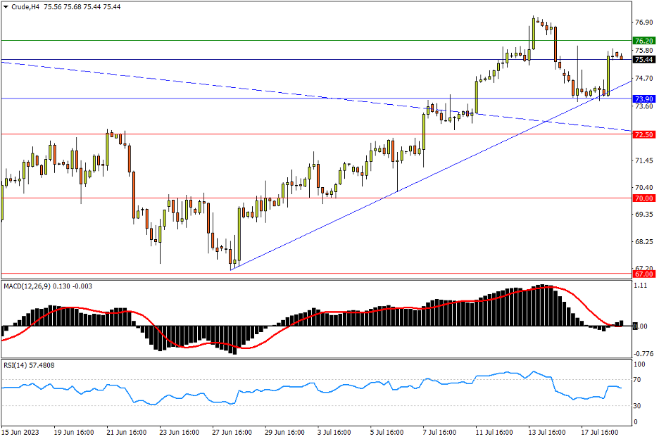The width and height of the screenshot is (659, 439).
Task: Select the blue 73.90 price level tag
Action: coord(644,98)
